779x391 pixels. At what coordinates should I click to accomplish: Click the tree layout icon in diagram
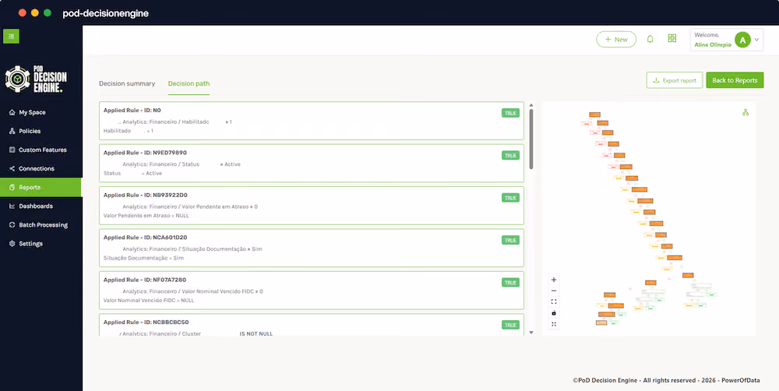click(746, 113)
